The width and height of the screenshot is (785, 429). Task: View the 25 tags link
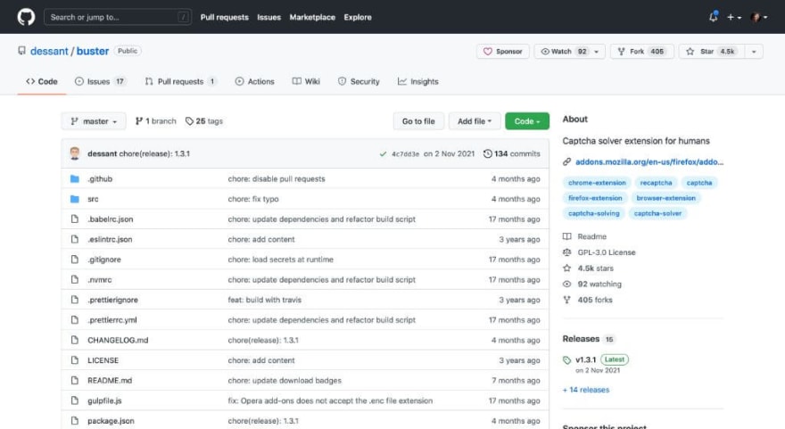pyautogui.click(x=203, y=121)
